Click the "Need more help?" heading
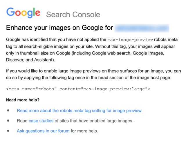Viewport: 186px width, 141px height. [23, 100]
